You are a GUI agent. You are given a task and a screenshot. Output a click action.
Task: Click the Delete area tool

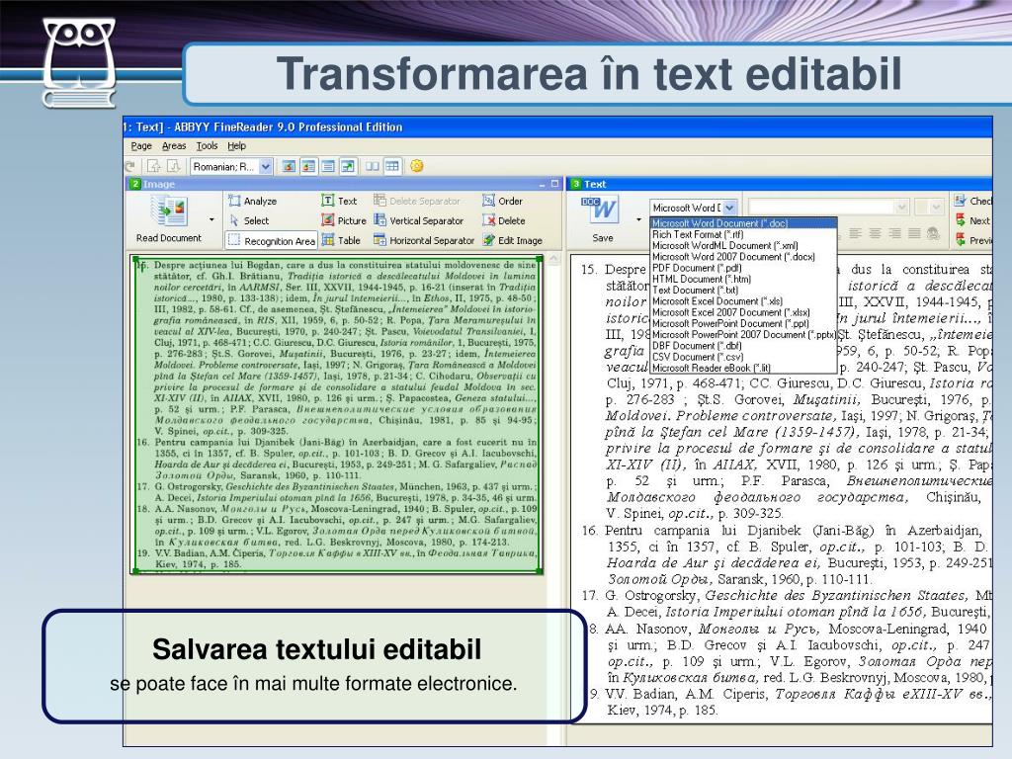pos(503,220)
